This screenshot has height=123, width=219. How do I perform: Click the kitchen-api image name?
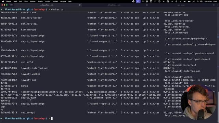28,30
